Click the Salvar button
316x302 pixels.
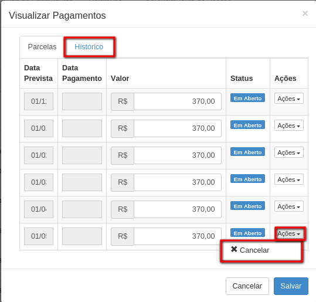pos(291,286)
